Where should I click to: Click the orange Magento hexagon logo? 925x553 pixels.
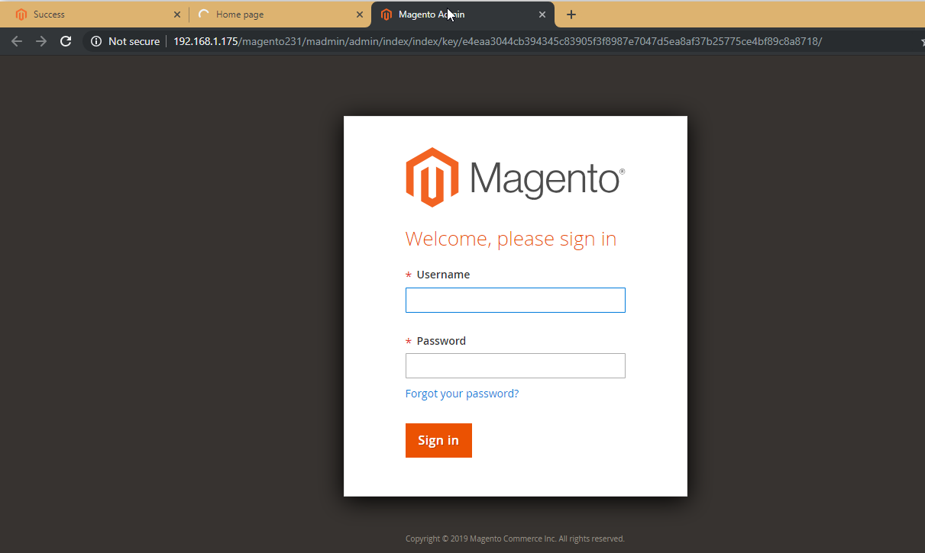432,178
